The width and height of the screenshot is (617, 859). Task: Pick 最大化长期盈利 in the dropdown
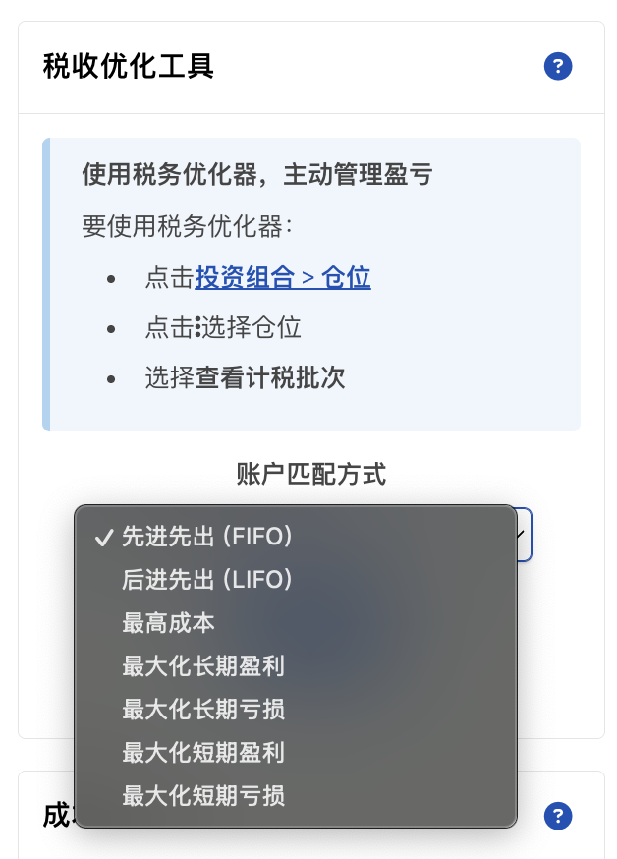tap(203, 666)
